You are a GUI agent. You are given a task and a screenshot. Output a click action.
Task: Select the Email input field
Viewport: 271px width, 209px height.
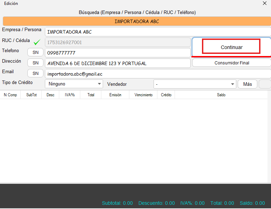(158, 74)
